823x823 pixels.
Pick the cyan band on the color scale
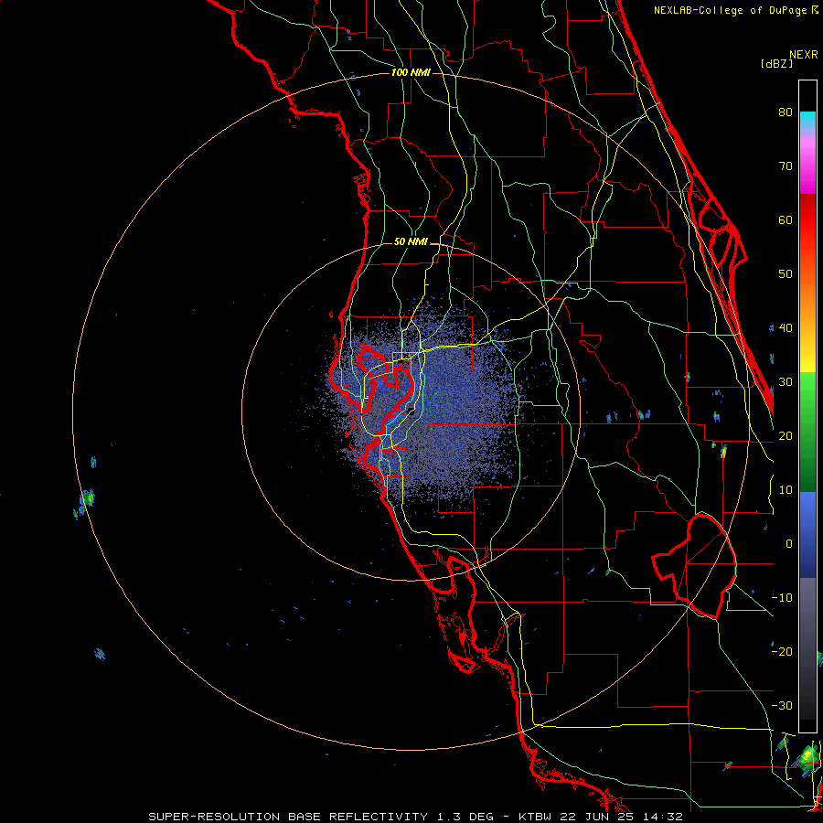coord(807,121)
